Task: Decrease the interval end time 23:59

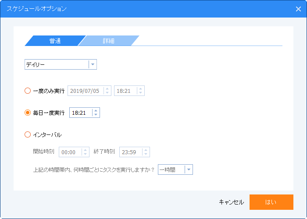Action: pos(146,154)
